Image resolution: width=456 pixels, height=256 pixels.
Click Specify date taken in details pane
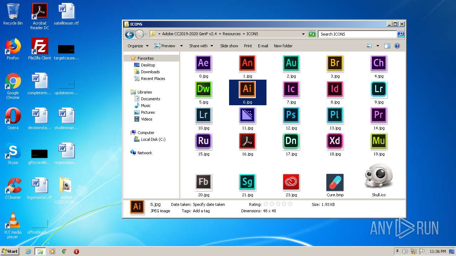click(x=209, y=204)
